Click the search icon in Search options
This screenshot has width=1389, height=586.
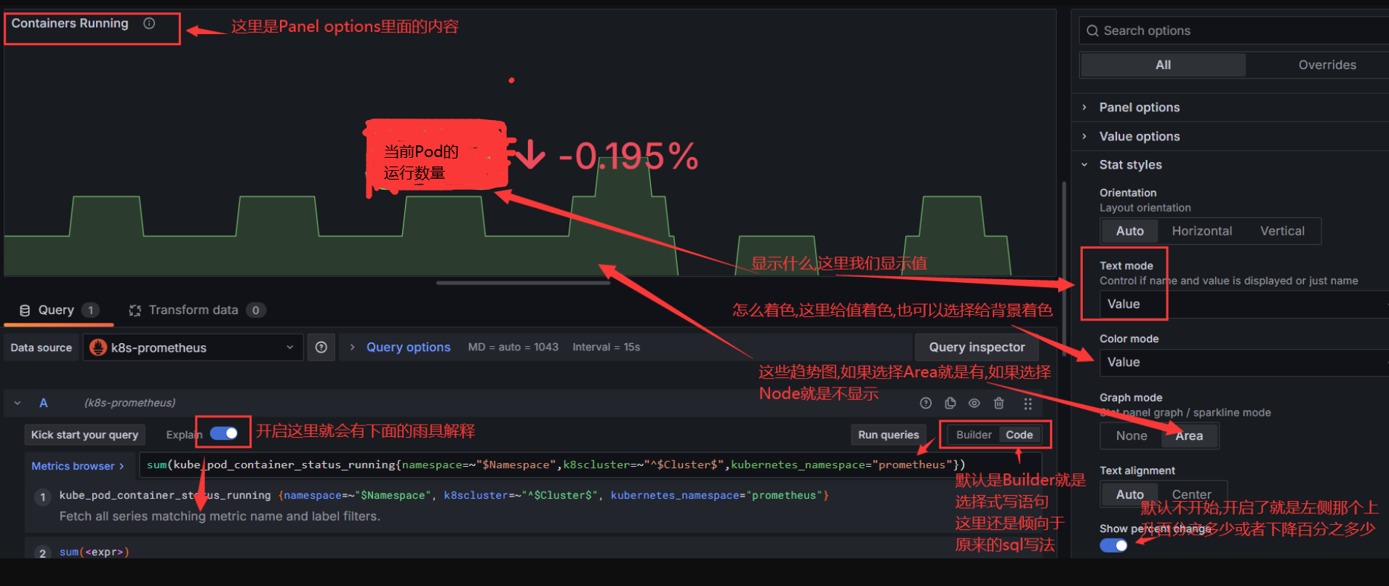[1092, 31]
